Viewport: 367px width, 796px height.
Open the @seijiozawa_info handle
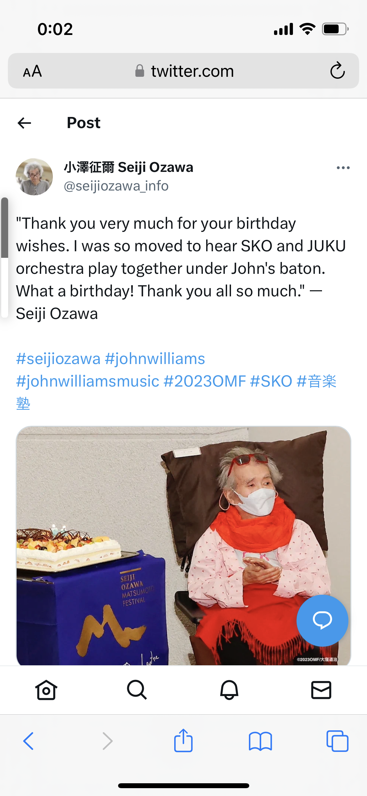tap(116, 186)
